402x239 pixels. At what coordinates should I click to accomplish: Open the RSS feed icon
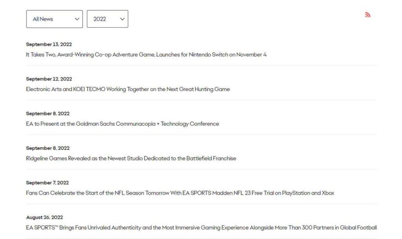point(367,15)
